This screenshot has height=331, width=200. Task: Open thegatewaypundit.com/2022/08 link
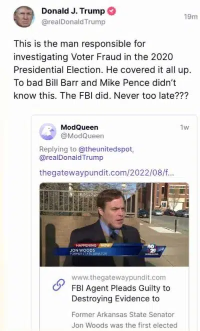click(106, 173)
